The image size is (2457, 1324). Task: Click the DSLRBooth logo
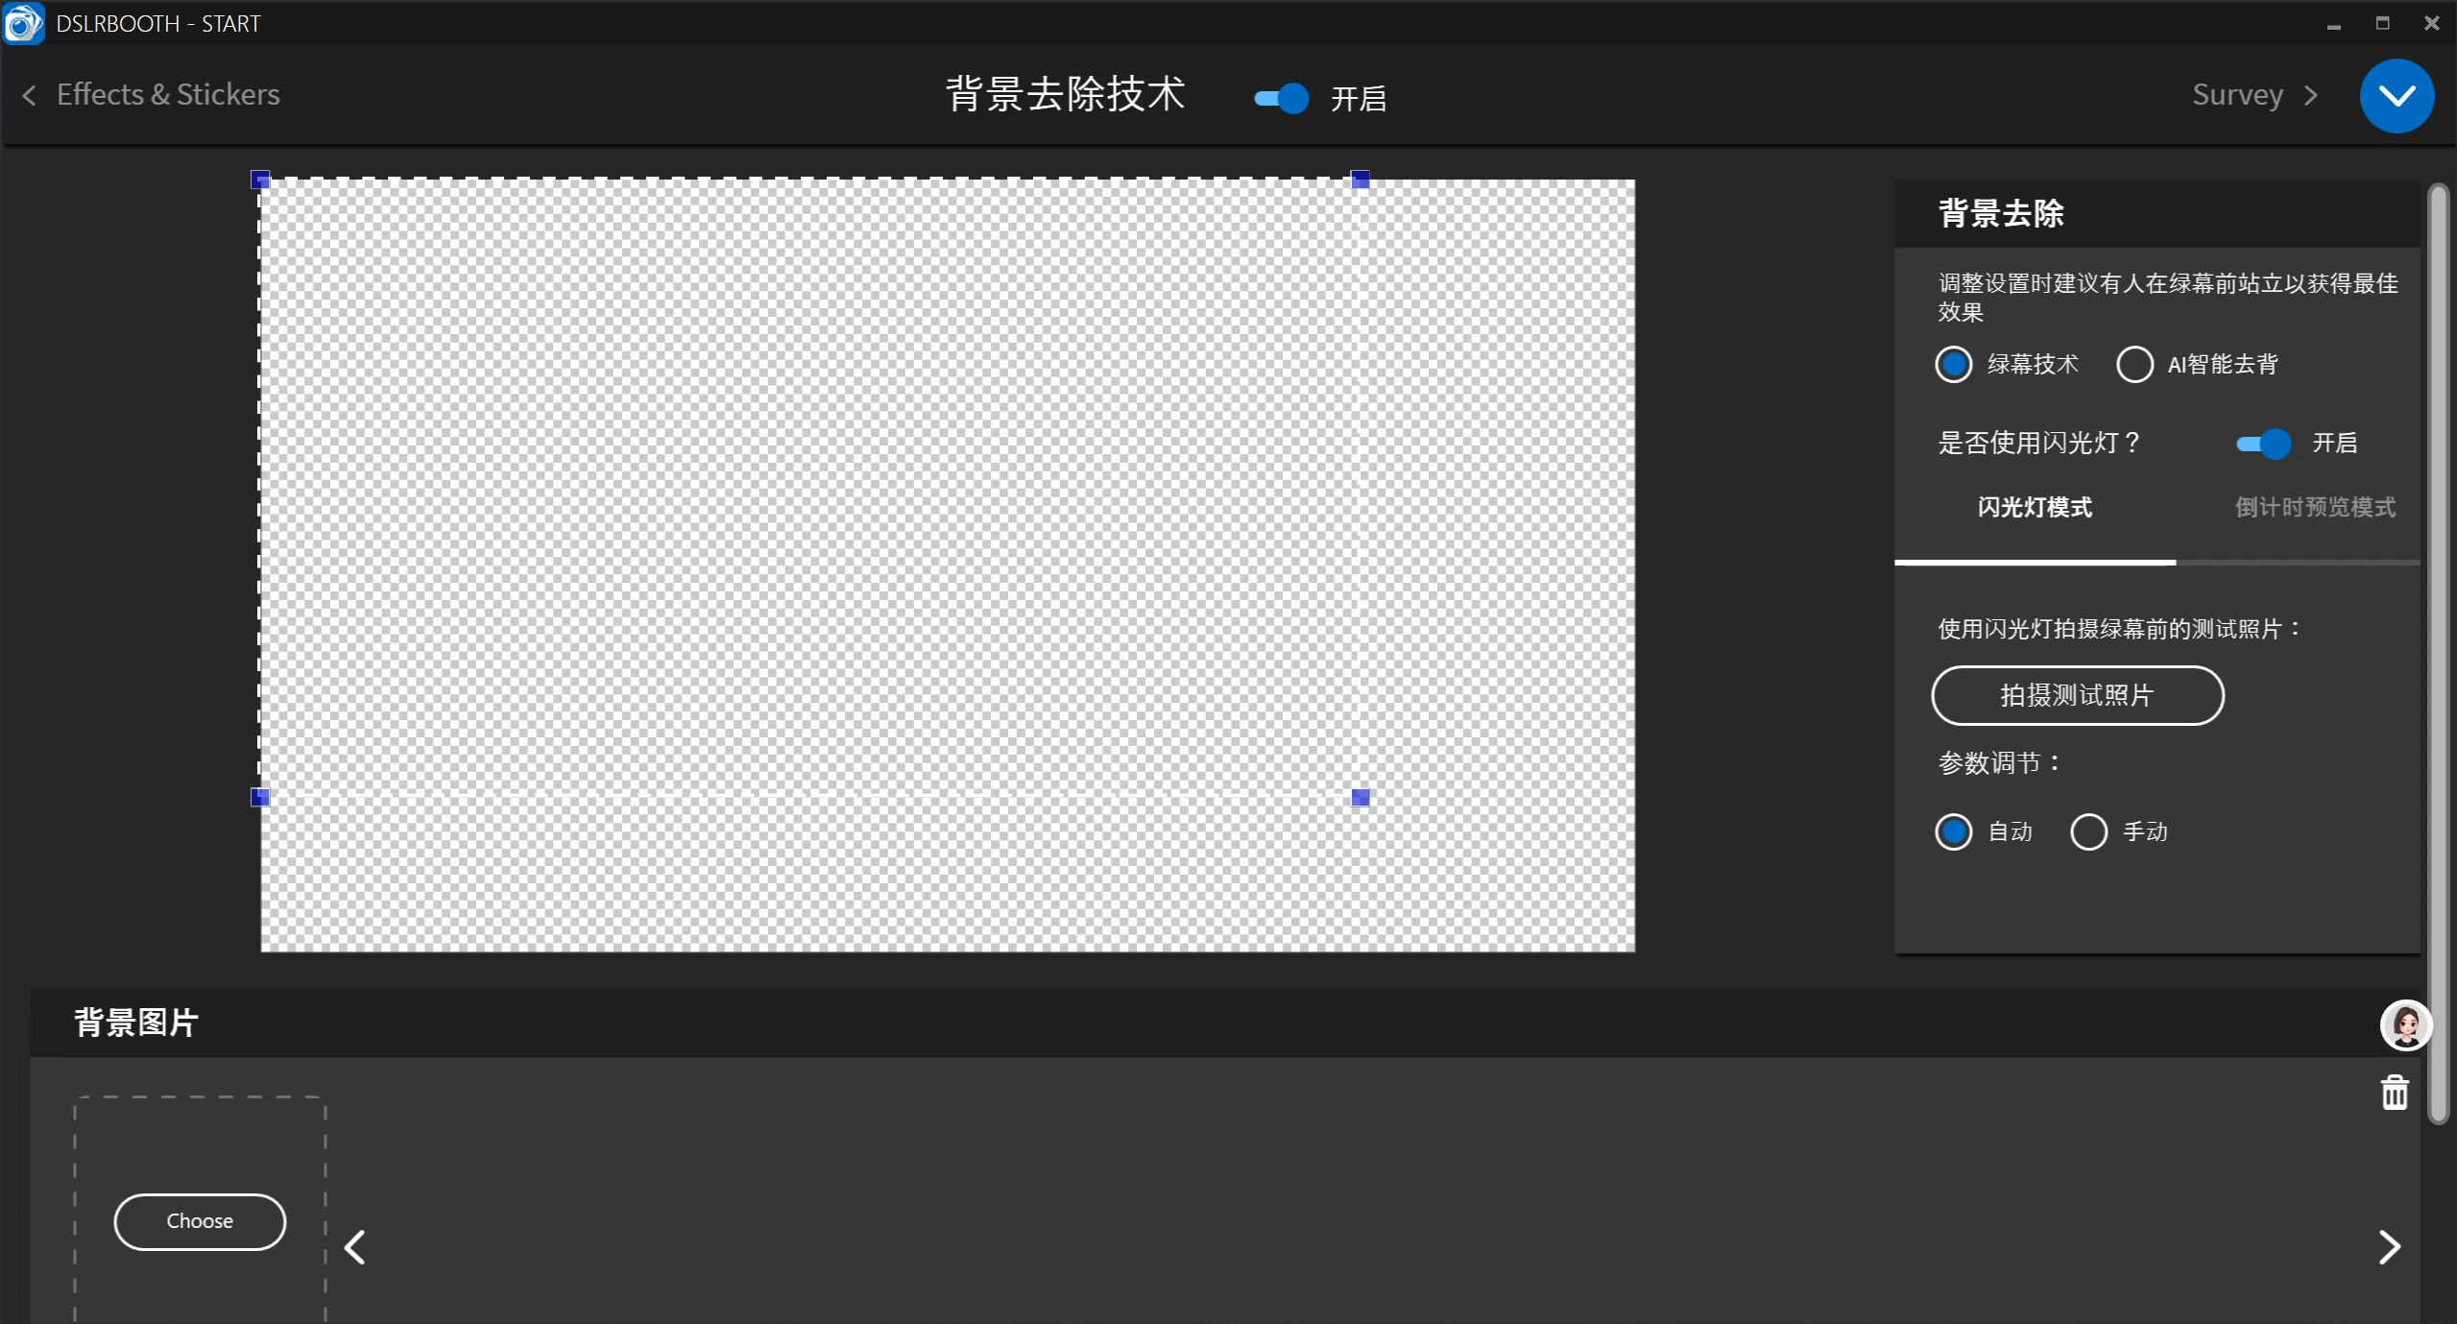24,22
